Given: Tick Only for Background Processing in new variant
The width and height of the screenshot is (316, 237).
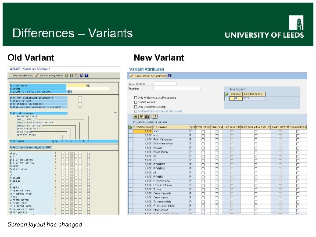Looking at the screenshot, I should pyautogui.click(x=136, y=97).
